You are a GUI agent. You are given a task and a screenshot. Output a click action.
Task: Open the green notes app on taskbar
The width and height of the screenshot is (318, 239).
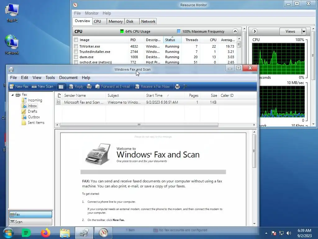click(26, 233)
